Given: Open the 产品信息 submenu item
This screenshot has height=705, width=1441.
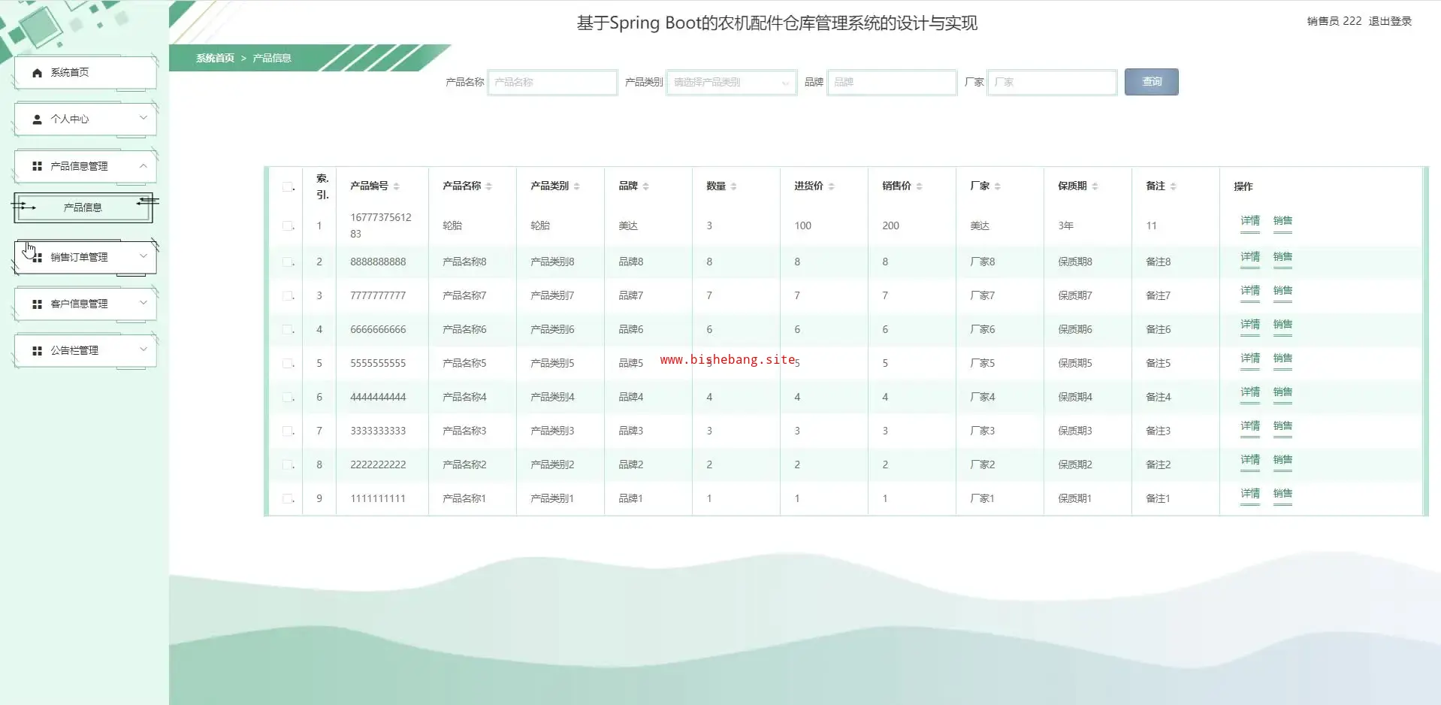Looking at the screenshot, I should pyautogui.click(x=83, y=207).
